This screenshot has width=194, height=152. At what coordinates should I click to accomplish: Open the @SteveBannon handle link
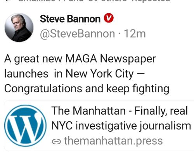[x=77, y=34]
